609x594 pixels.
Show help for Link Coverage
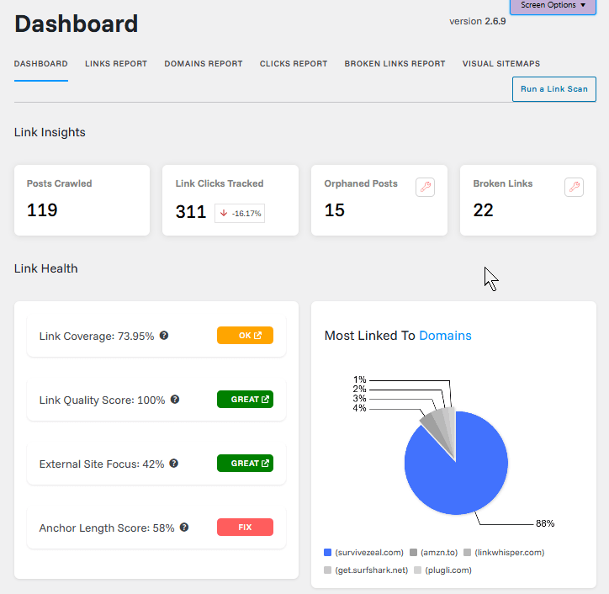164,335
